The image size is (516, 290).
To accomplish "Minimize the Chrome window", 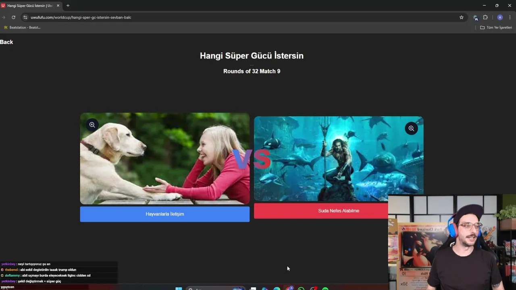I will 484,6.
